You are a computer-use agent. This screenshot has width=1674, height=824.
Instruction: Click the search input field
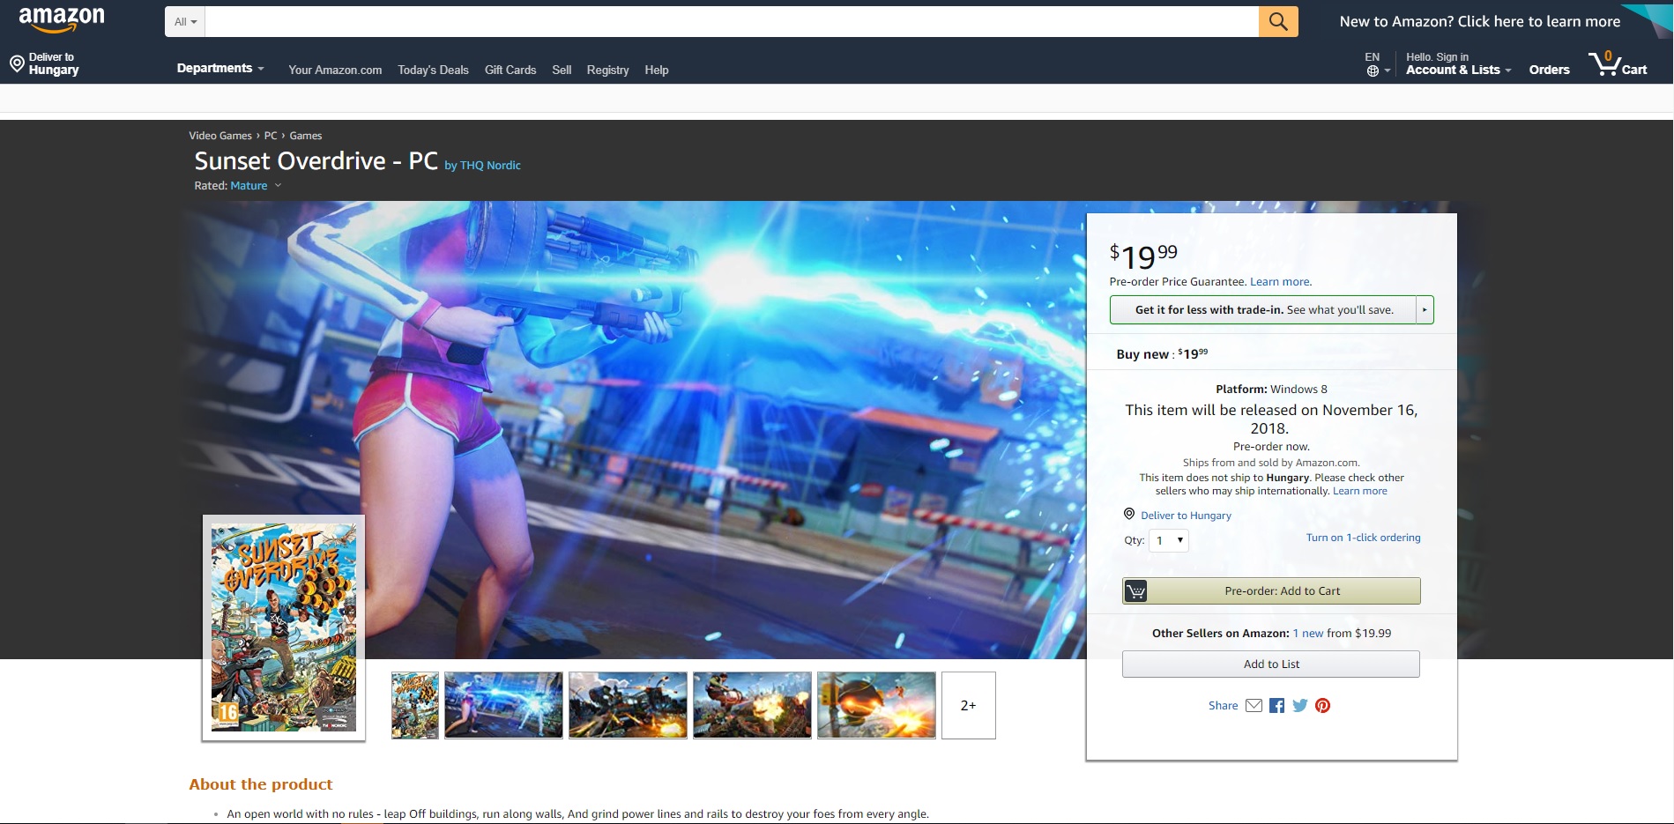point(732,21)
